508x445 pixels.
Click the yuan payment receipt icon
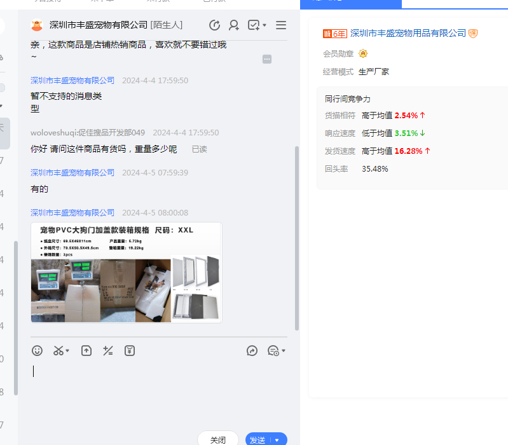tap(130, 350)
